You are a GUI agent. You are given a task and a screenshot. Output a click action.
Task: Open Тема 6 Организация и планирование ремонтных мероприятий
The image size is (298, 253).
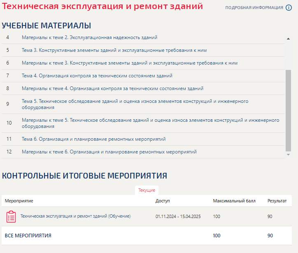tap(93, 139)
